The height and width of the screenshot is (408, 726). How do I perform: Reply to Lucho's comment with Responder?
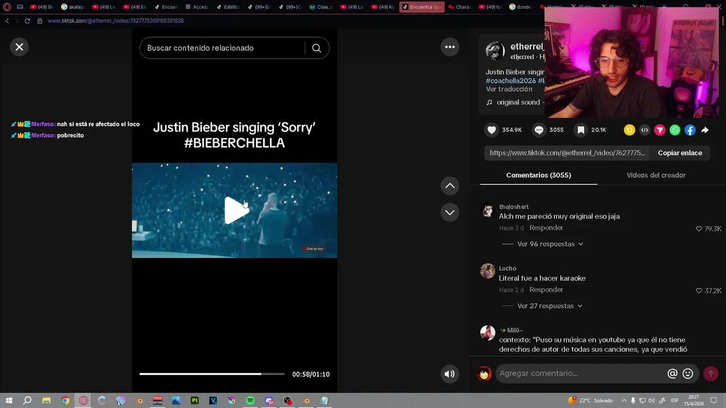pos(546,290)
